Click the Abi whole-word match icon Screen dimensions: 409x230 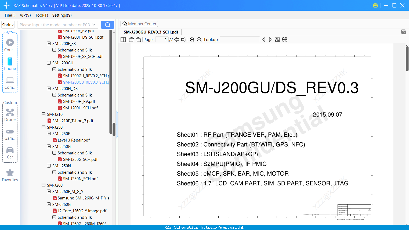coord(277,40)
